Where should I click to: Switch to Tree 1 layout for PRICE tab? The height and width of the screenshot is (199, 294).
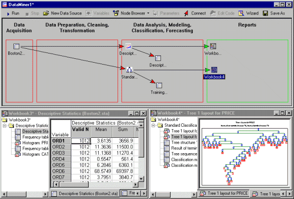(224, 193)
